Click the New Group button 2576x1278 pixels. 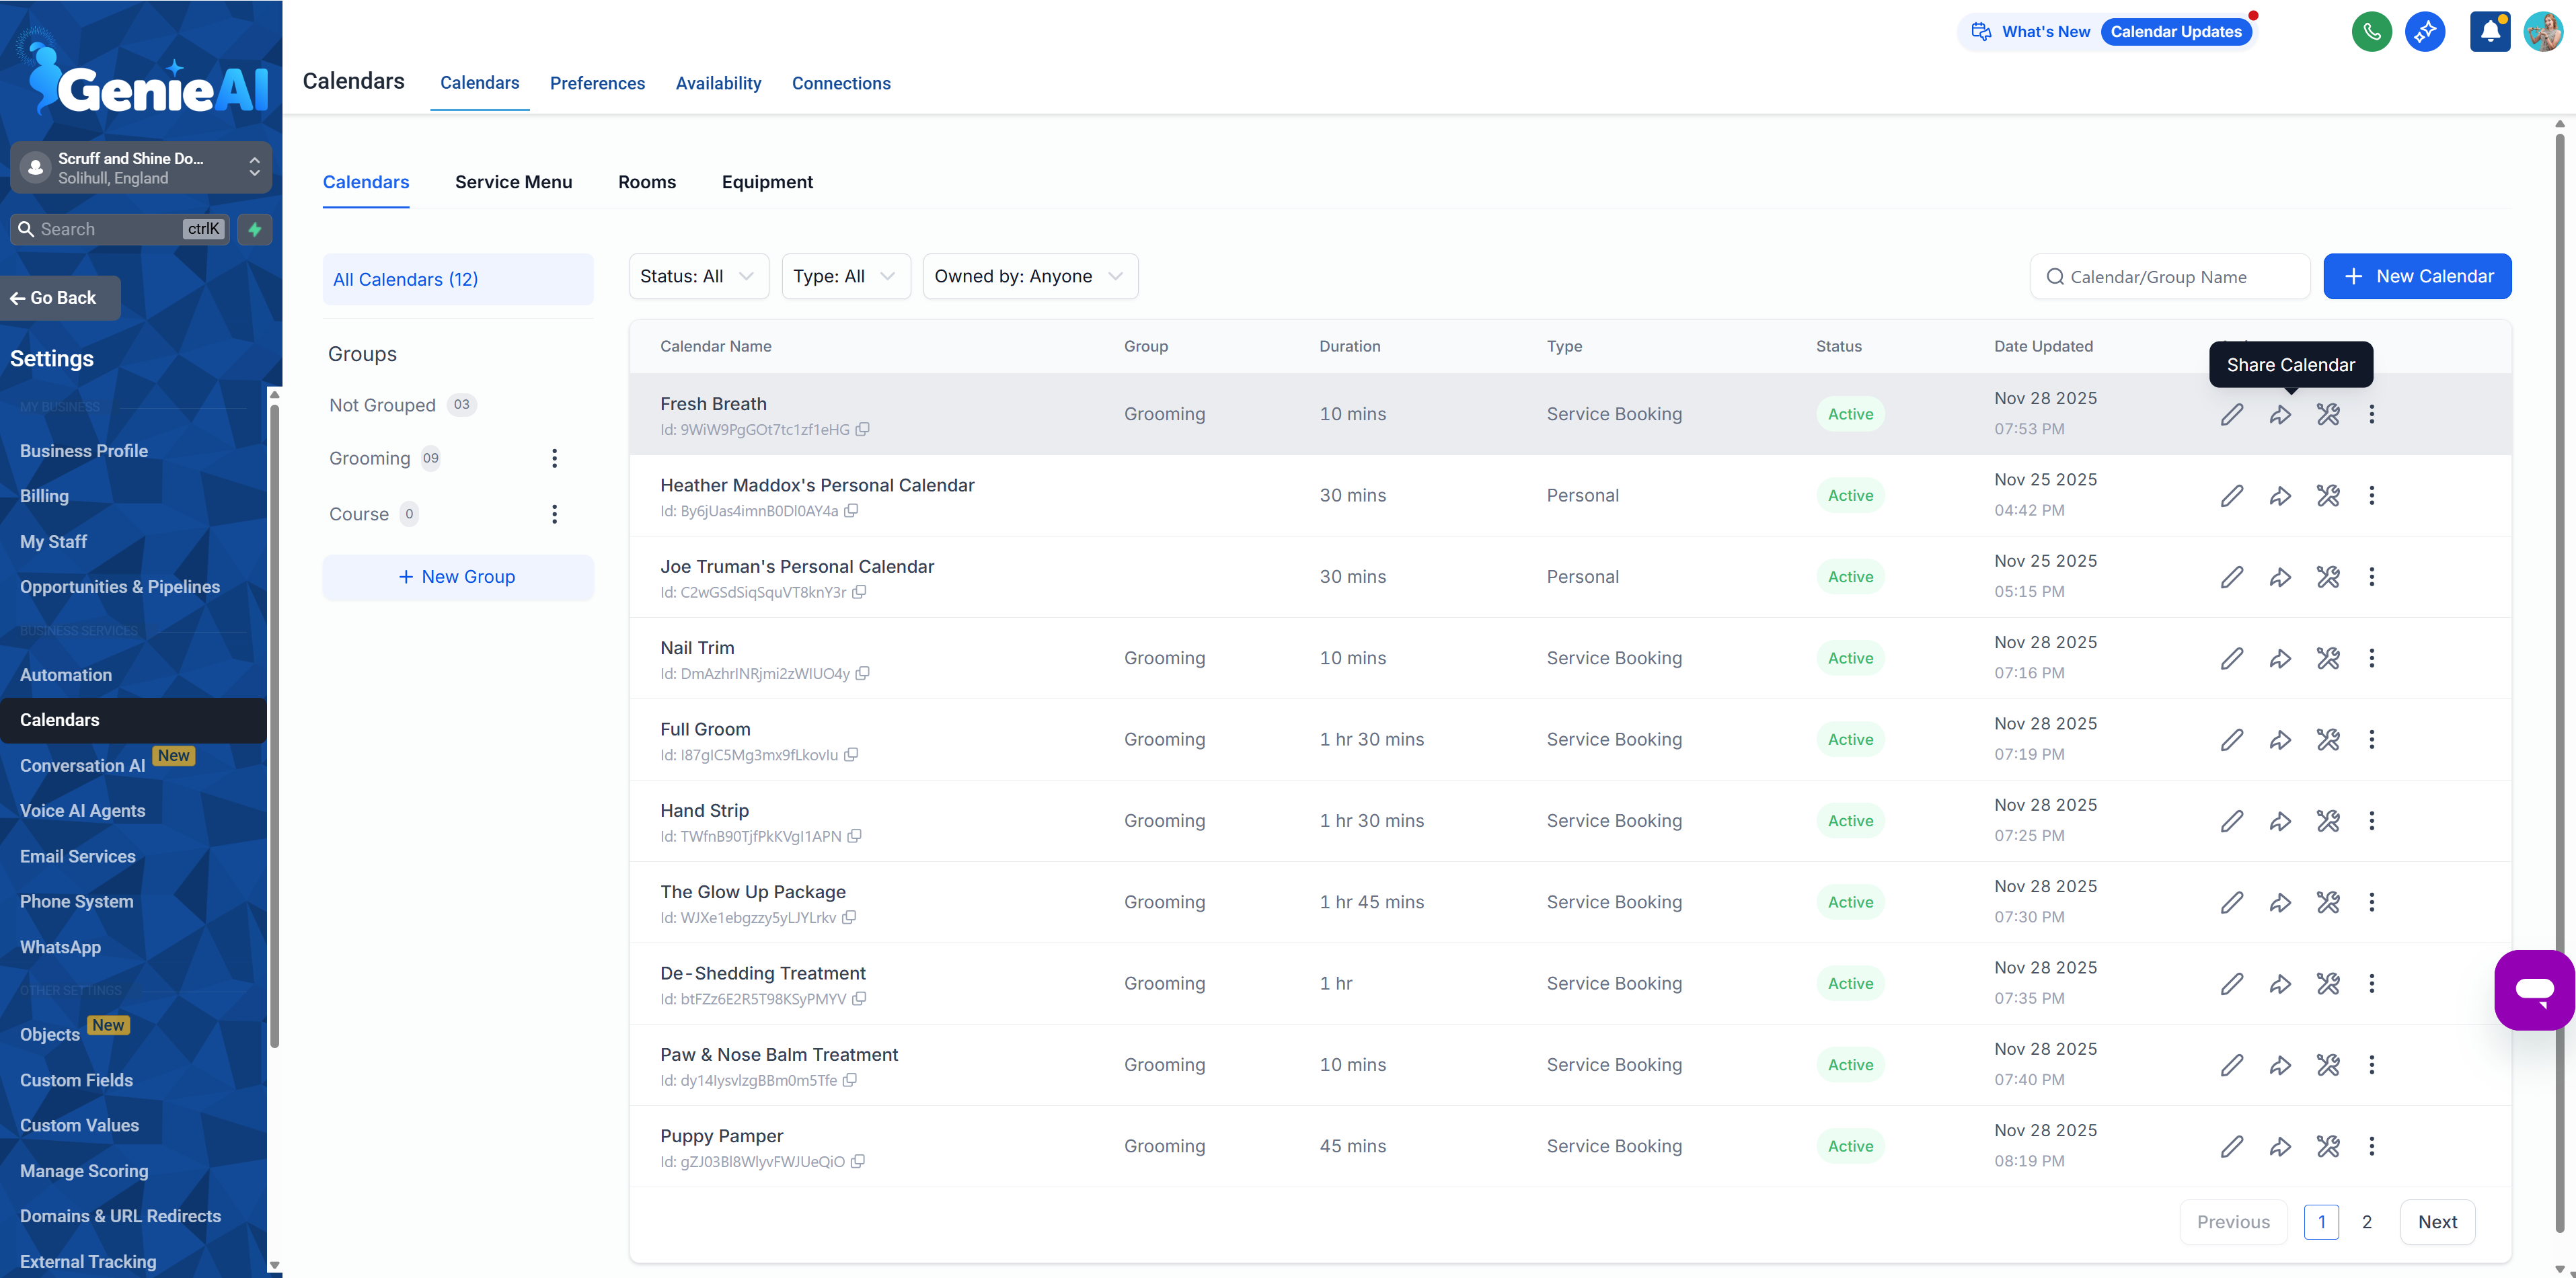[x=457, y=577]
